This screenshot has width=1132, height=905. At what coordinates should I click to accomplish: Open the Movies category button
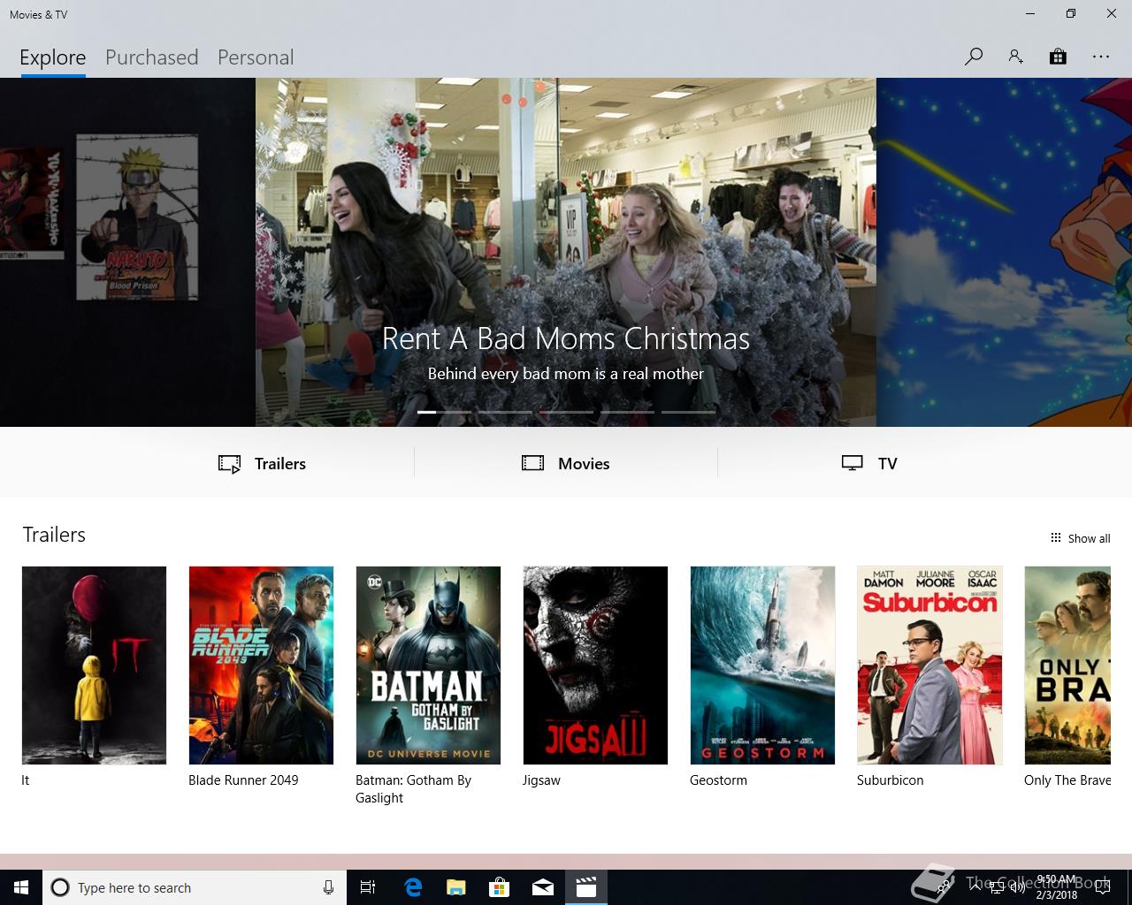coord(566,463)
